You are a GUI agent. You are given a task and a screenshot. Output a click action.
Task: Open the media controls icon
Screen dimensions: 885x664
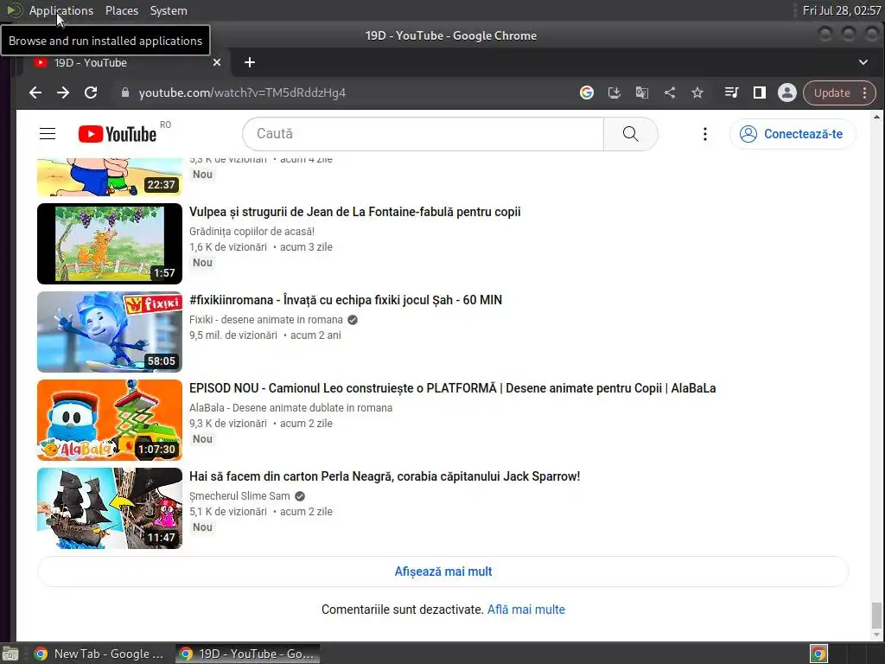point(731,93)
